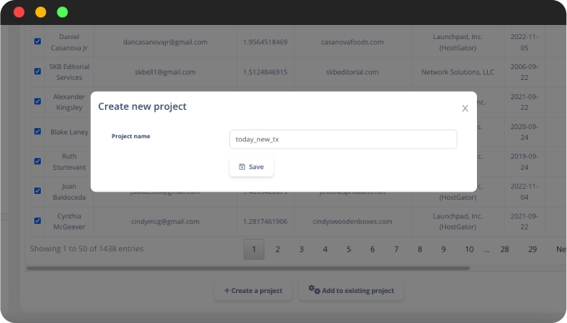Click the horizontal table scrollbar
This screenshot has width=567, height=323.
248,269
